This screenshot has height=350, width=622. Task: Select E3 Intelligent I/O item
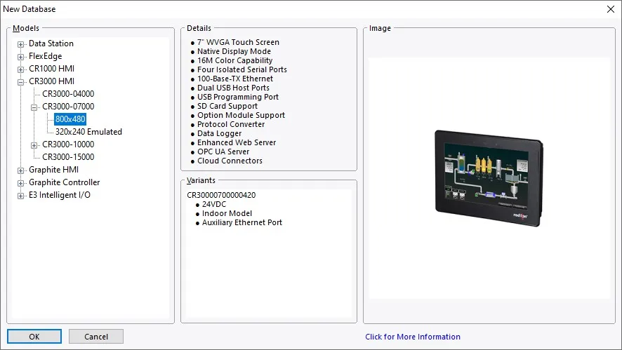coord(60,195)
